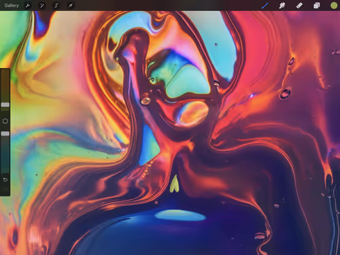Select the Smudge finger tool
The width and height of the screenshot is (340, 255).
pyautogui.click(x=282, y=5)
